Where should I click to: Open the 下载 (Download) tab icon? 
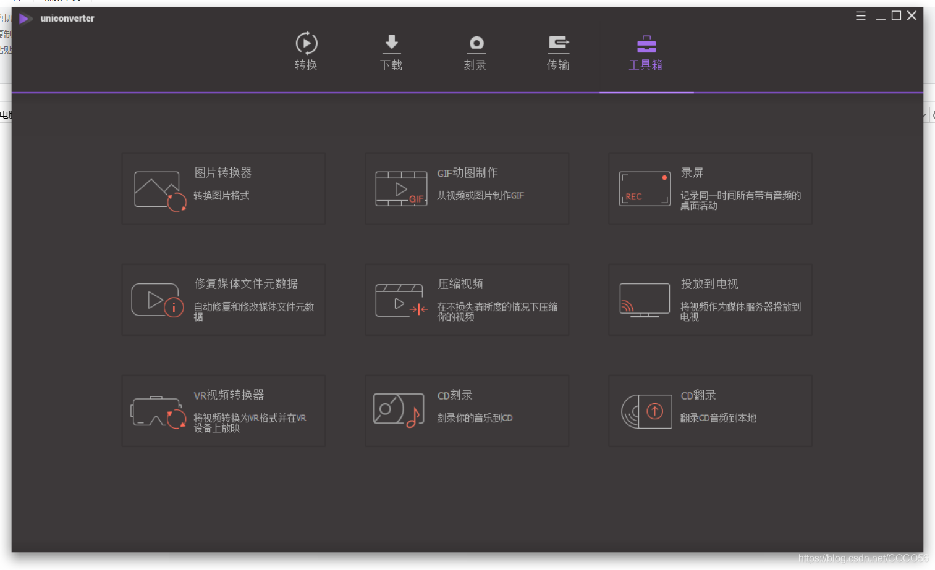coord(392,44)
